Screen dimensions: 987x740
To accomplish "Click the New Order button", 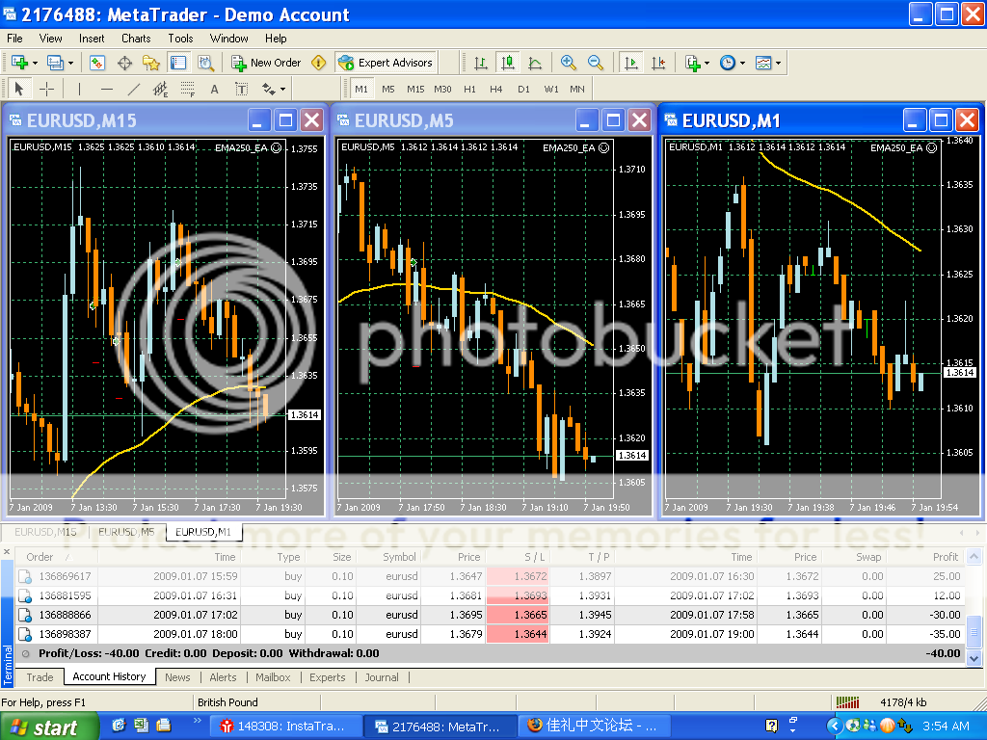I will [266, 63].
